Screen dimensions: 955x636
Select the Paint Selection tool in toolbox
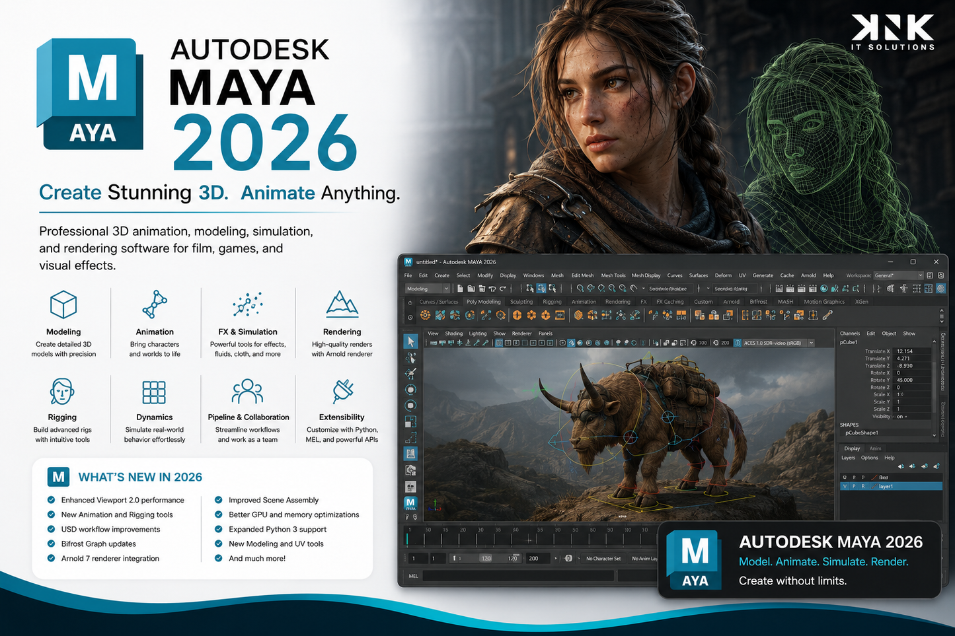point(410,374)
